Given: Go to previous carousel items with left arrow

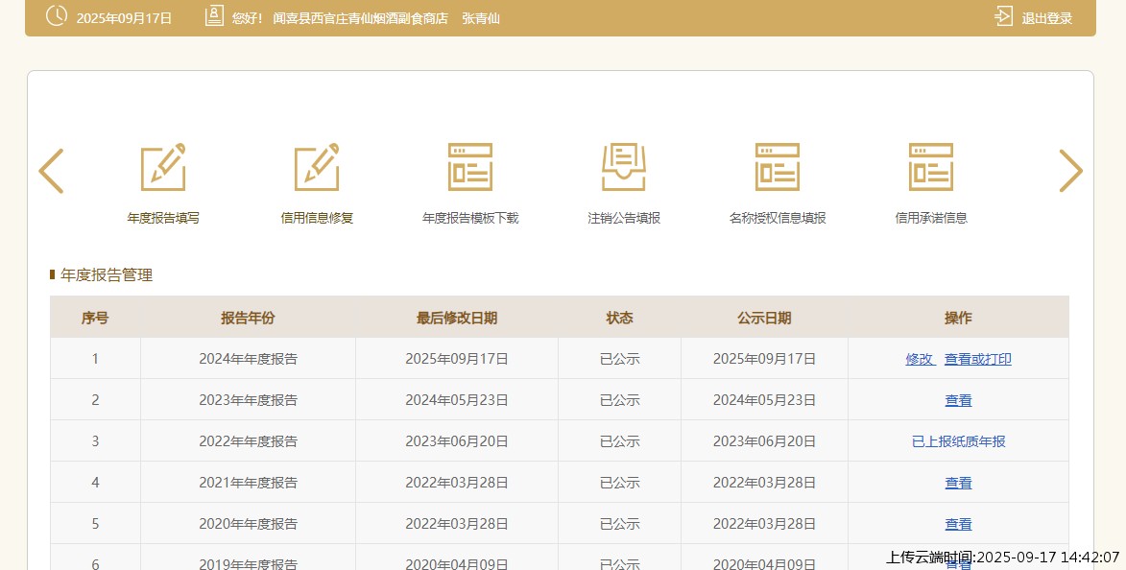Looking at the screenshot, I should [x=51, y=171].
